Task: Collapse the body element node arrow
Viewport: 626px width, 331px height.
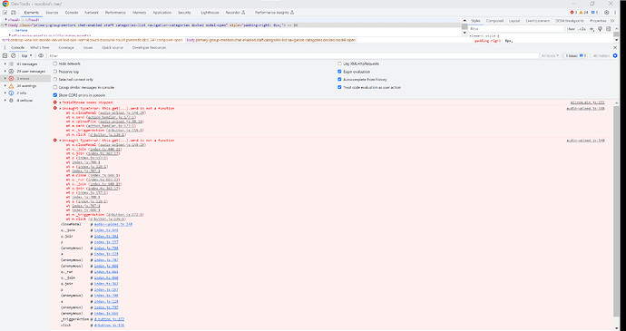Action: point(5,25)
